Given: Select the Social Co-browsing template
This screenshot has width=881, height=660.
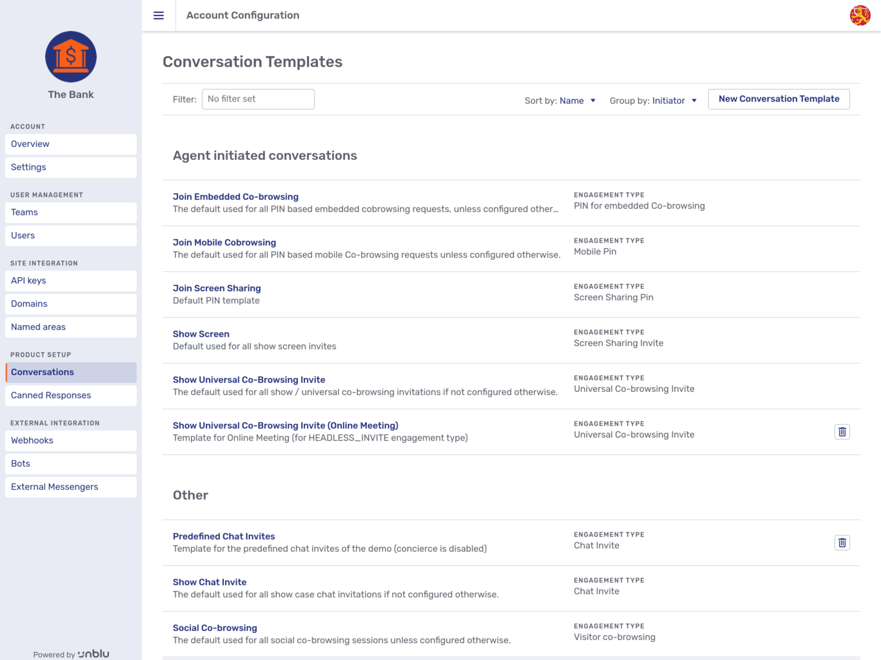Looking at the screenshot, I should pyautogui.click(x=215, y=628).
